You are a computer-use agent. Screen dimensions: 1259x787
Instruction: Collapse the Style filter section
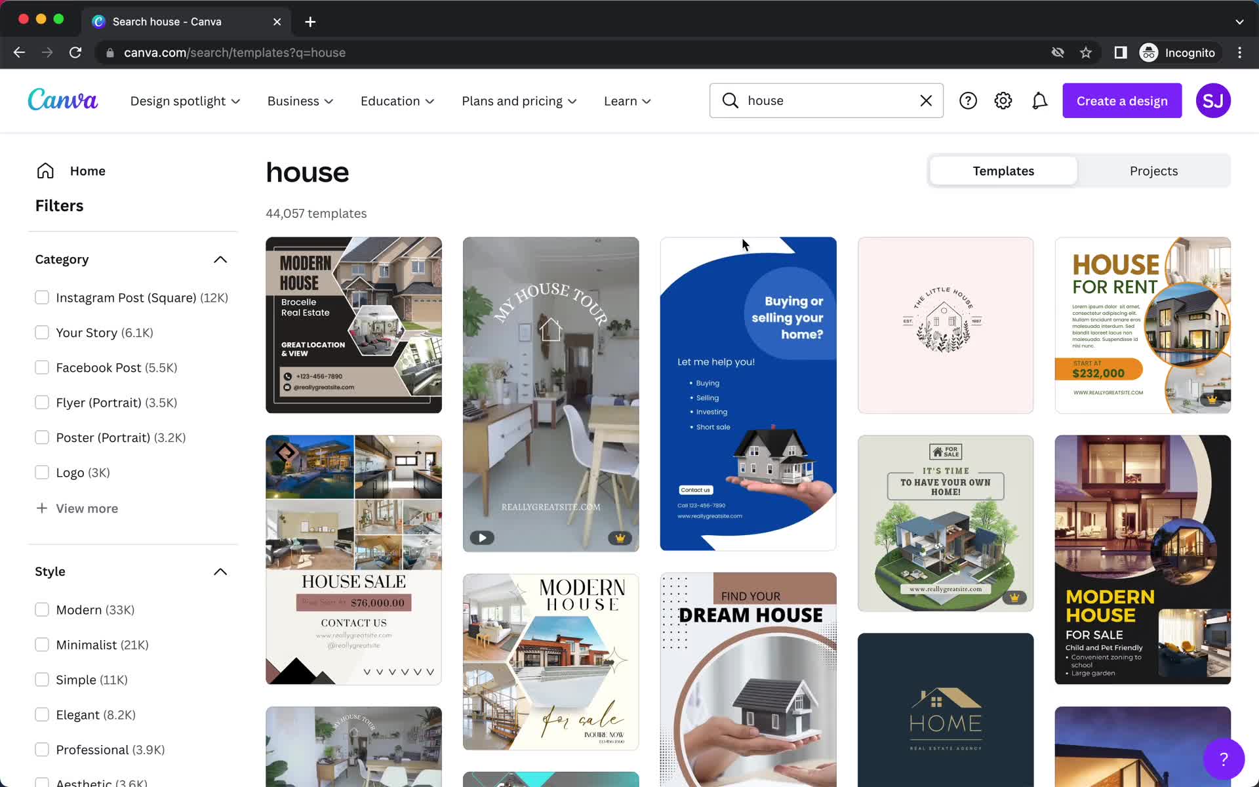coord(220,572)
